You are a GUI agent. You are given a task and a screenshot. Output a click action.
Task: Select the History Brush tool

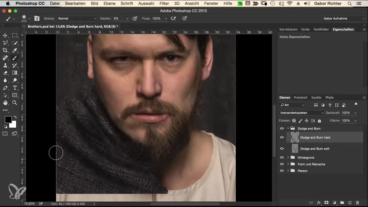pos(15,66)
